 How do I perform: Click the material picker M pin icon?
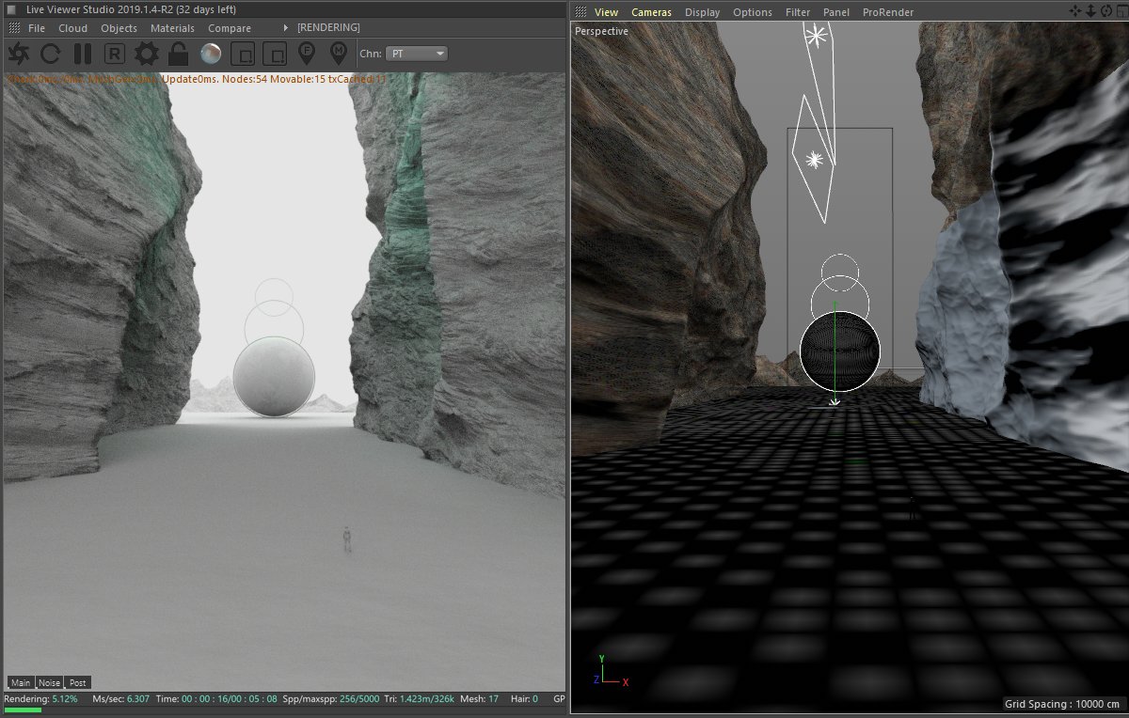pyautogui.click(x=339, y=54)
